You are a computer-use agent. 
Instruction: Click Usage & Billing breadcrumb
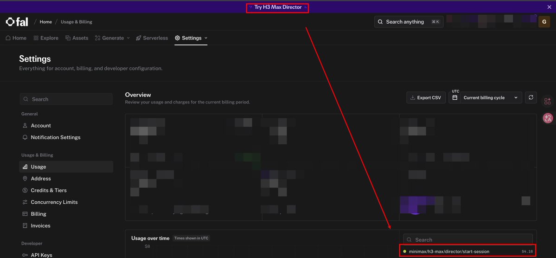76,22
